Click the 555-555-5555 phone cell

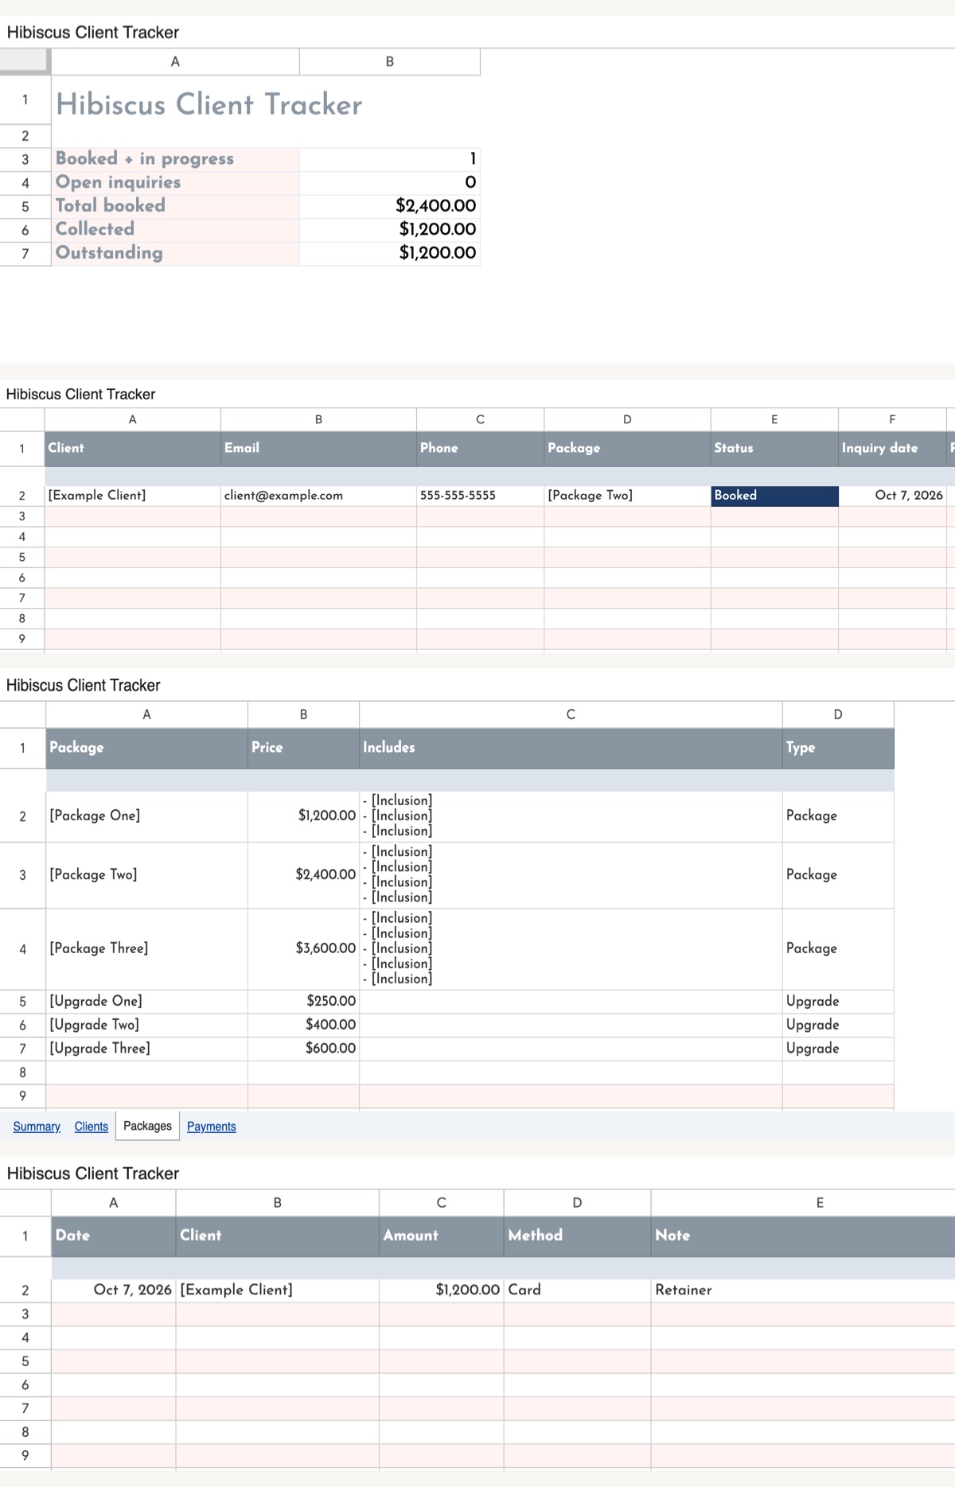click(480, 496)
